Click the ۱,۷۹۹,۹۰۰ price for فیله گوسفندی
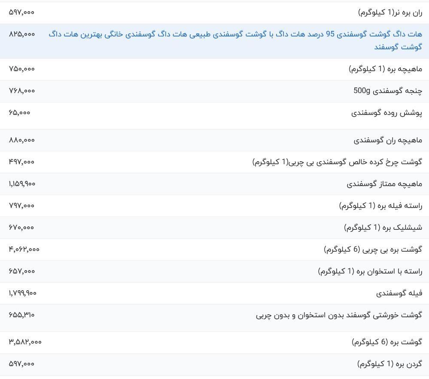The height and width of the screenshot is (379, 429). tap(22, 293)
